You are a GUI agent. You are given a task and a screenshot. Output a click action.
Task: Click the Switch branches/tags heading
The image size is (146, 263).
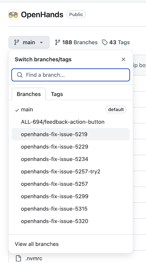click(43, 59)
